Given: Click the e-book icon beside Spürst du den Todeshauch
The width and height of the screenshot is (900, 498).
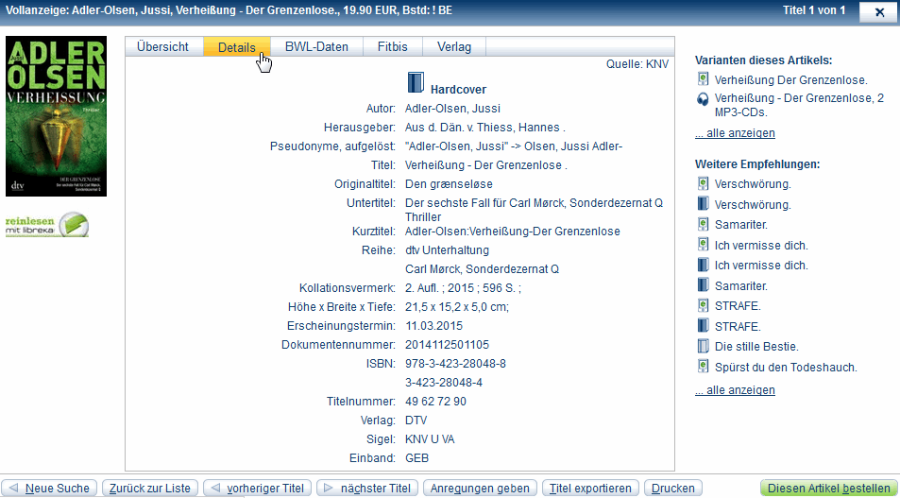Looking at the screenshot, I should 702,367.
